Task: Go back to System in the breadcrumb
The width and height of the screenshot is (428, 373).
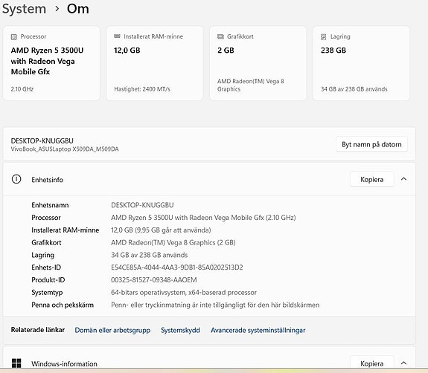Action: coord(25,9)
